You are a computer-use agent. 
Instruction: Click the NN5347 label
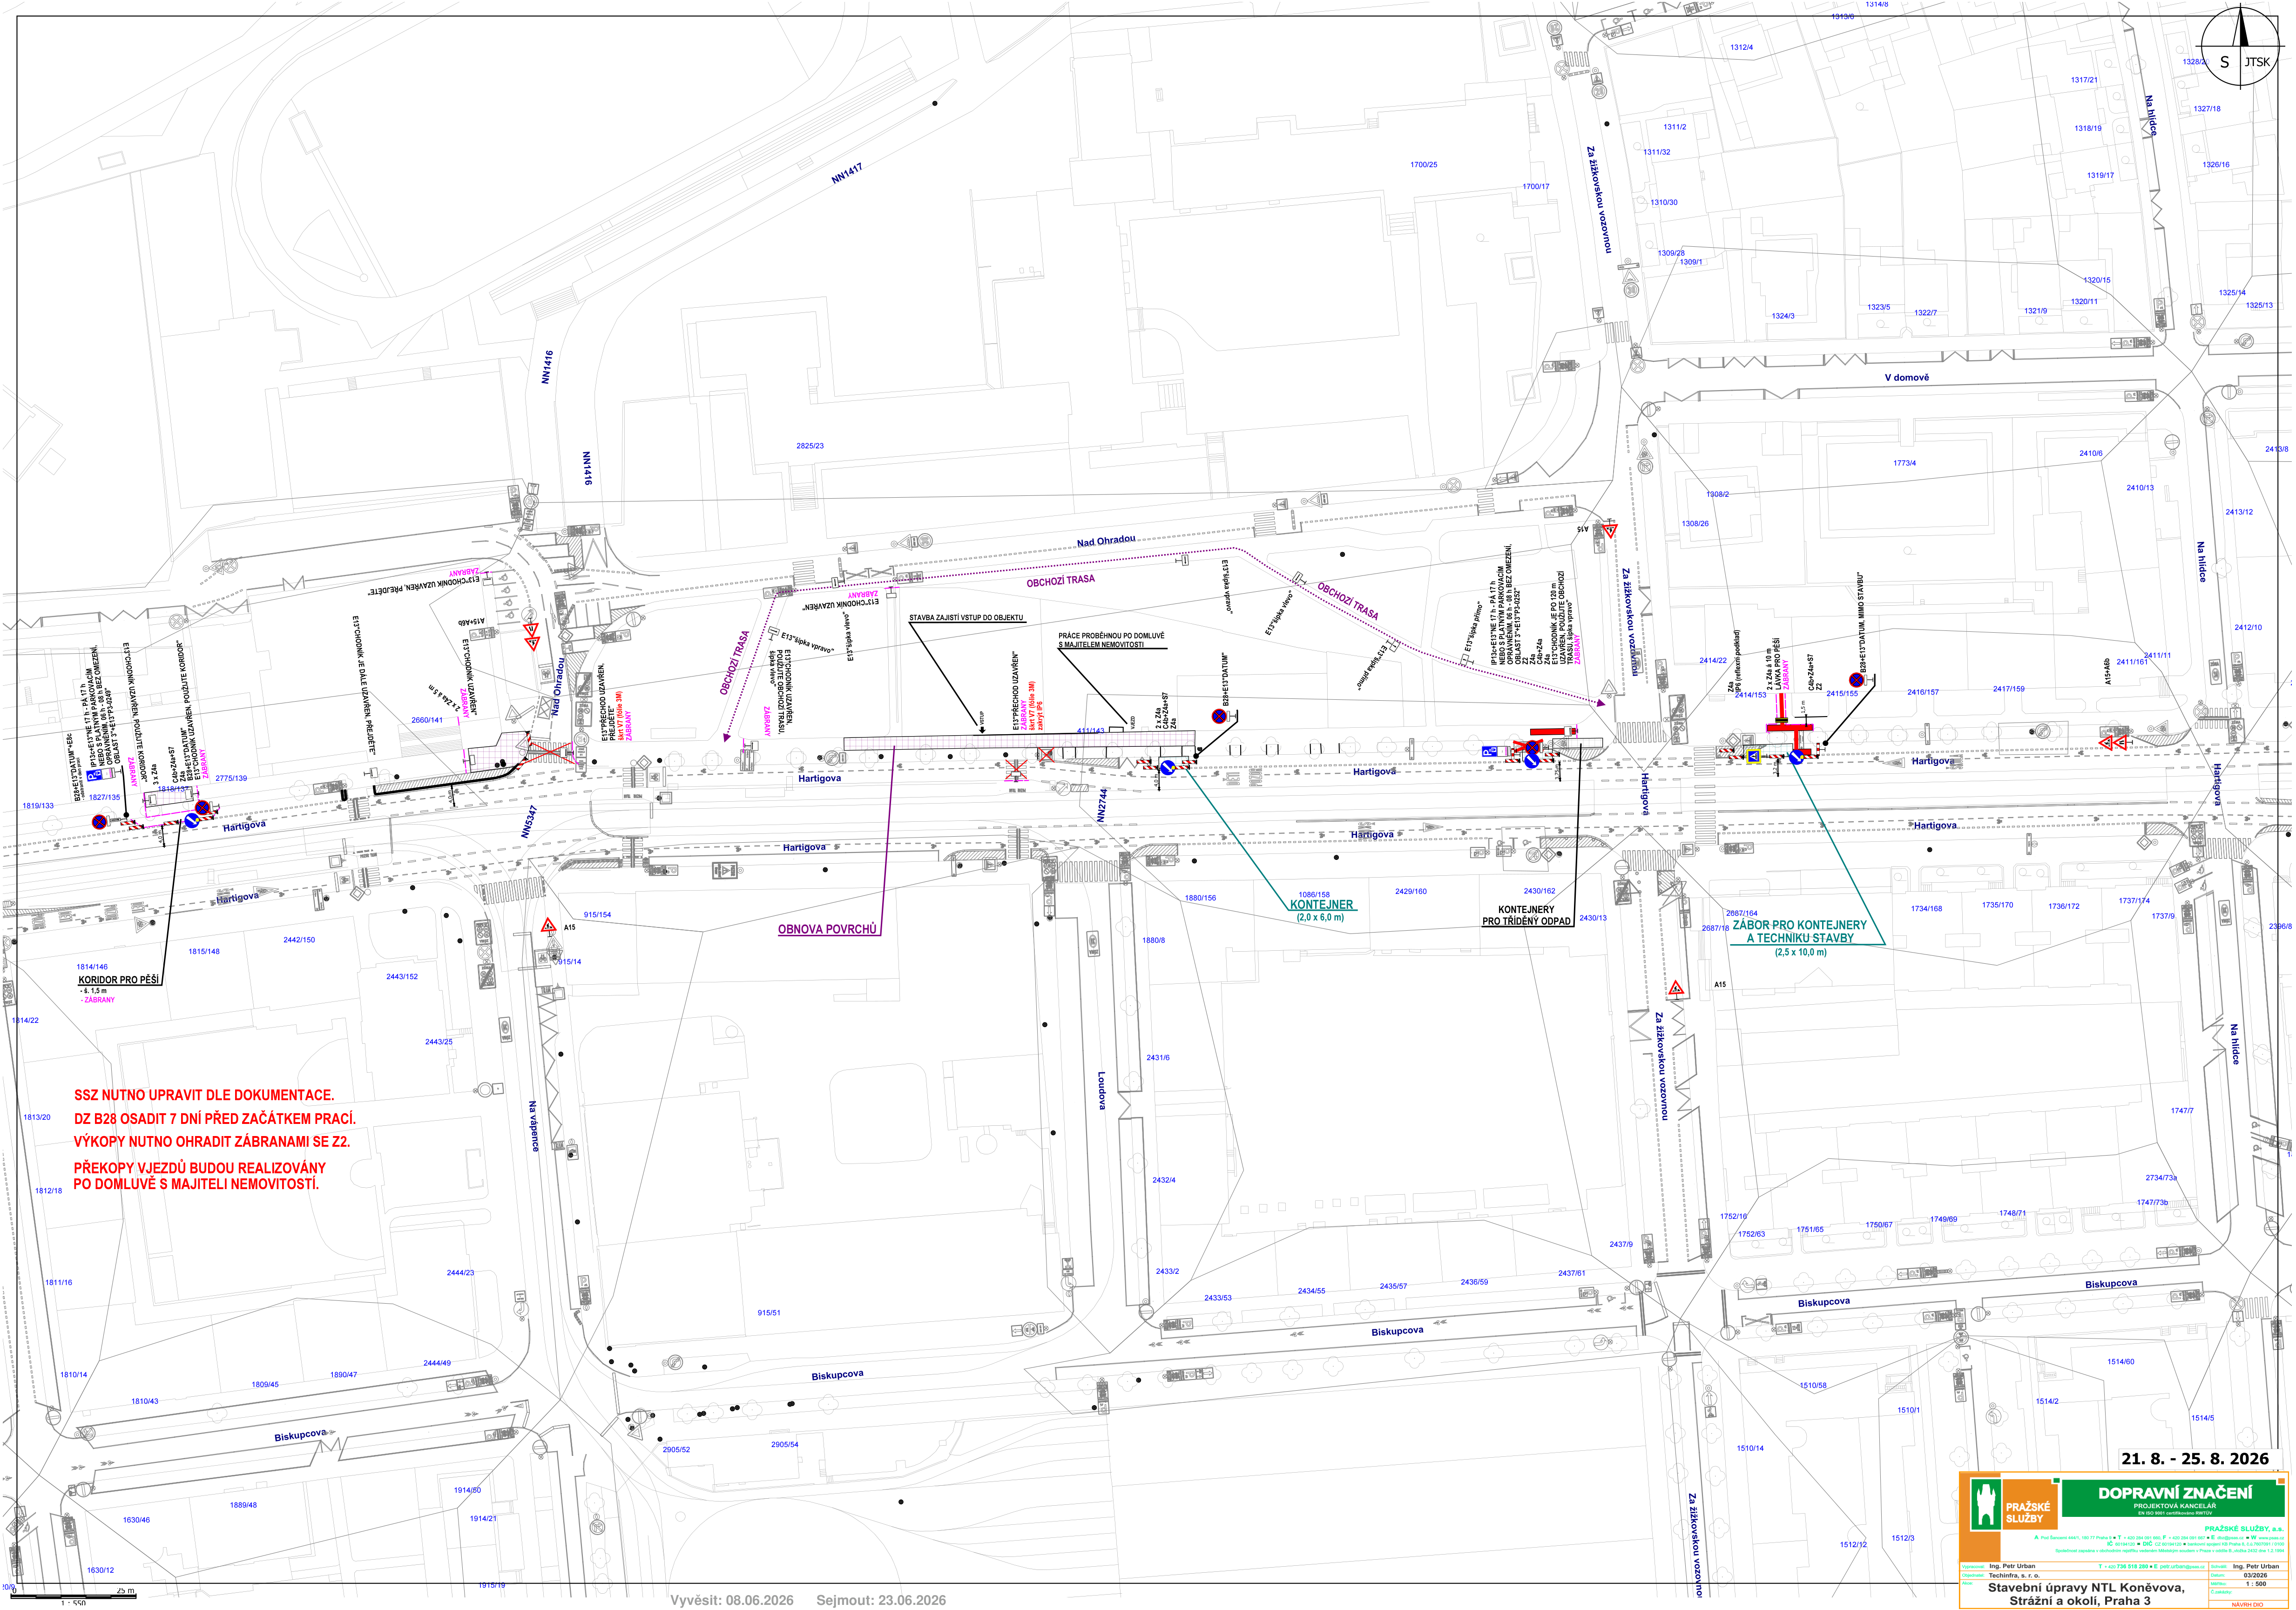coord(529,822)
